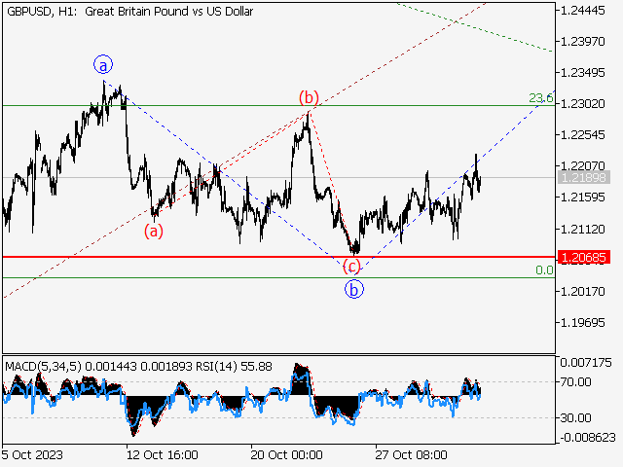Click the 20 Oct 00:00 time axis label
Screen dimensions: 623x467
(286, 454)
